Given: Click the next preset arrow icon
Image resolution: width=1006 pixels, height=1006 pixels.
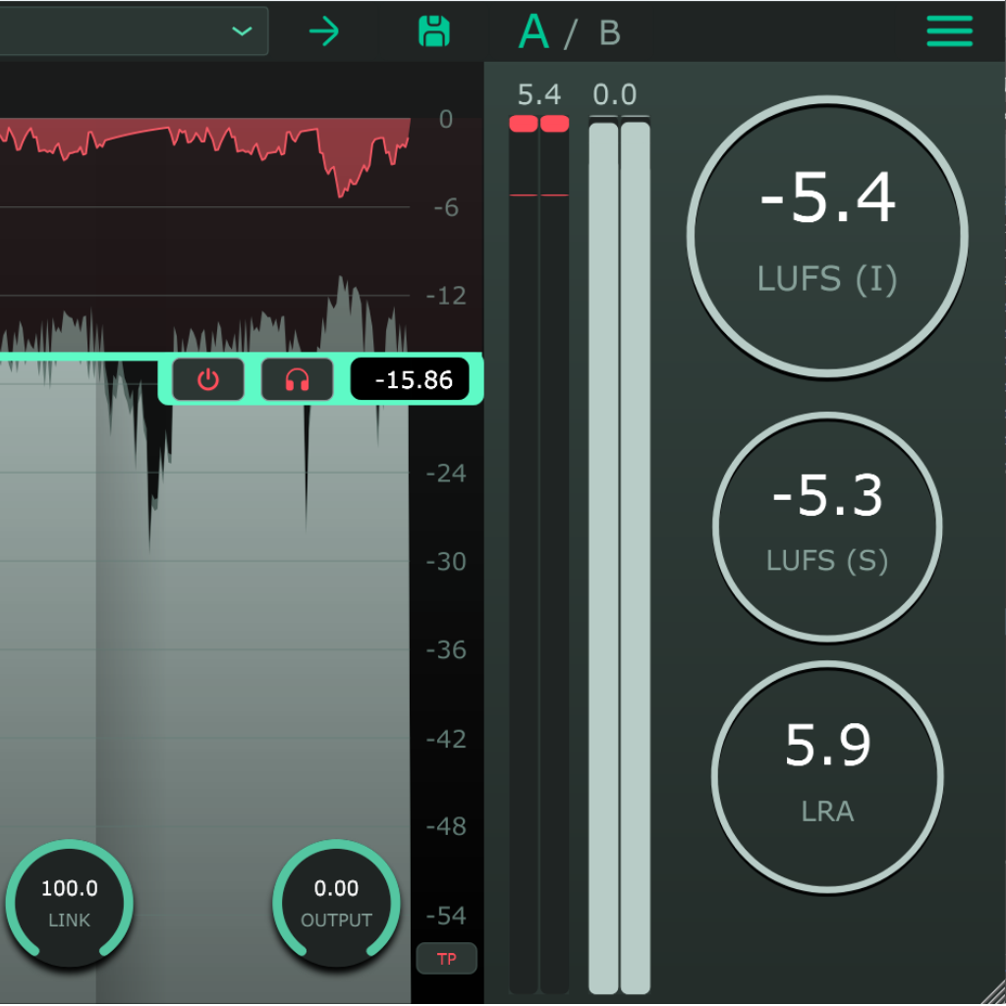Looking at the screenshot, I should coord(324,31).
